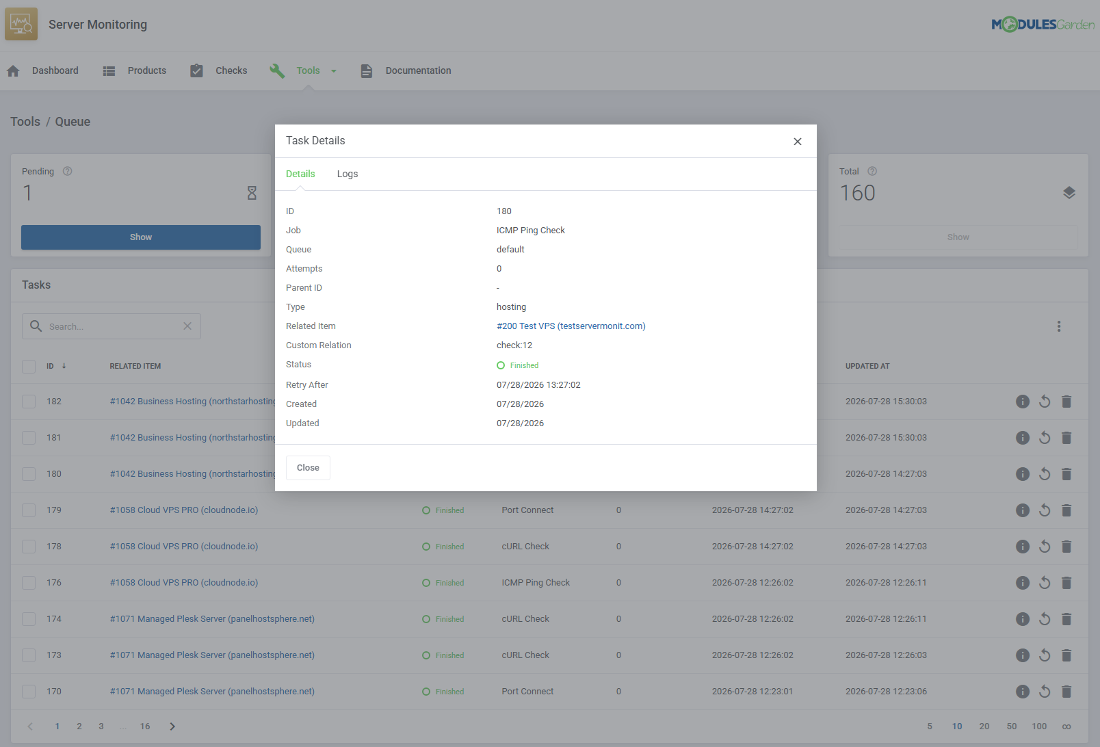Check the box for task 181
This screenshot has height=747, width=1100.
29,438
